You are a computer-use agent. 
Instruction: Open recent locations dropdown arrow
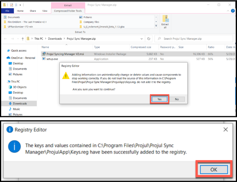(18, 39)
